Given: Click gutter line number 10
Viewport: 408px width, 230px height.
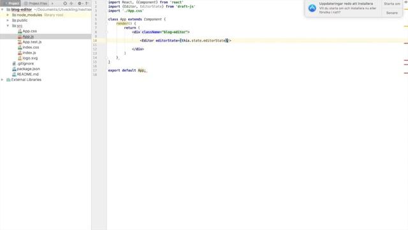Looking at the screenshot, I should point(95,41).
